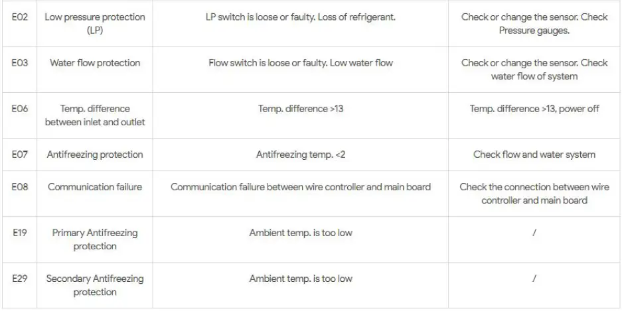
Task: Select the Check Pressure gauges solution cell
Action: [x=534, y=24]
